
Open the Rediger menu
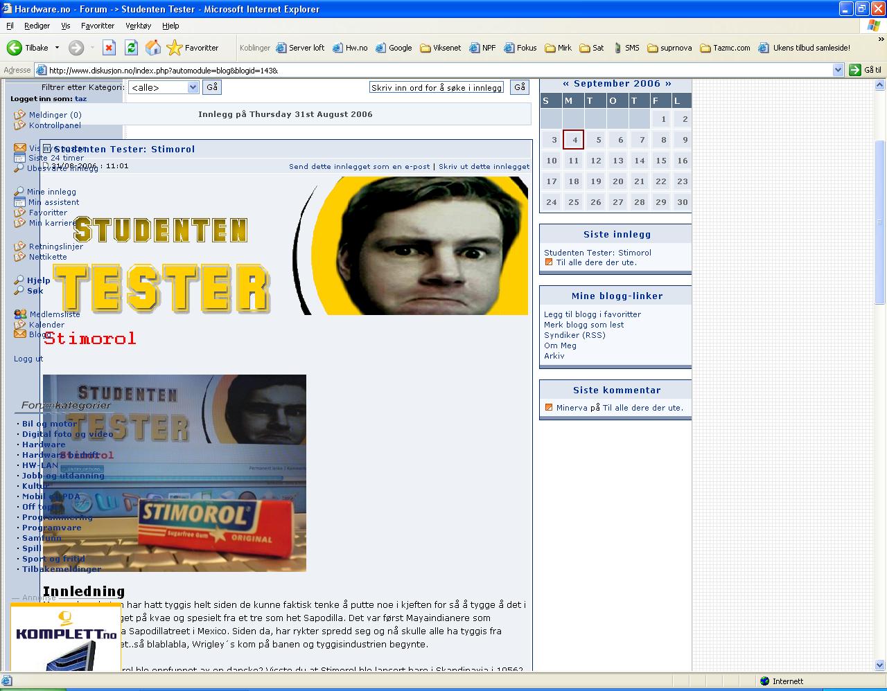pyautogui.click(x=37, y=26)
